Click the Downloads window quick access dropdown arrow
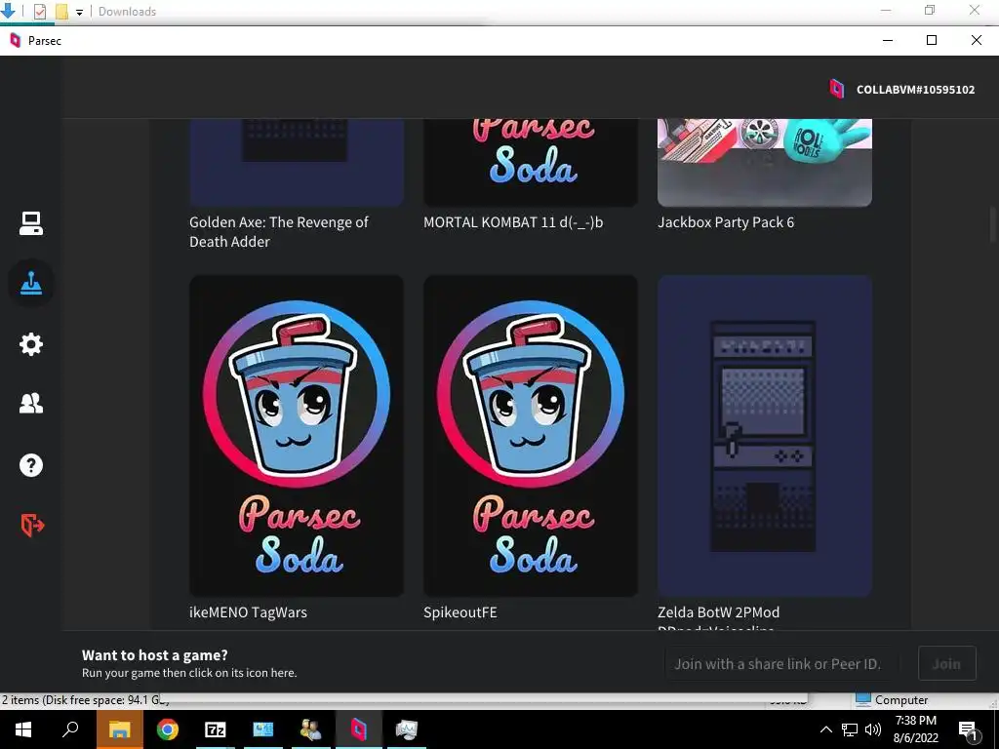 (79, 12)
